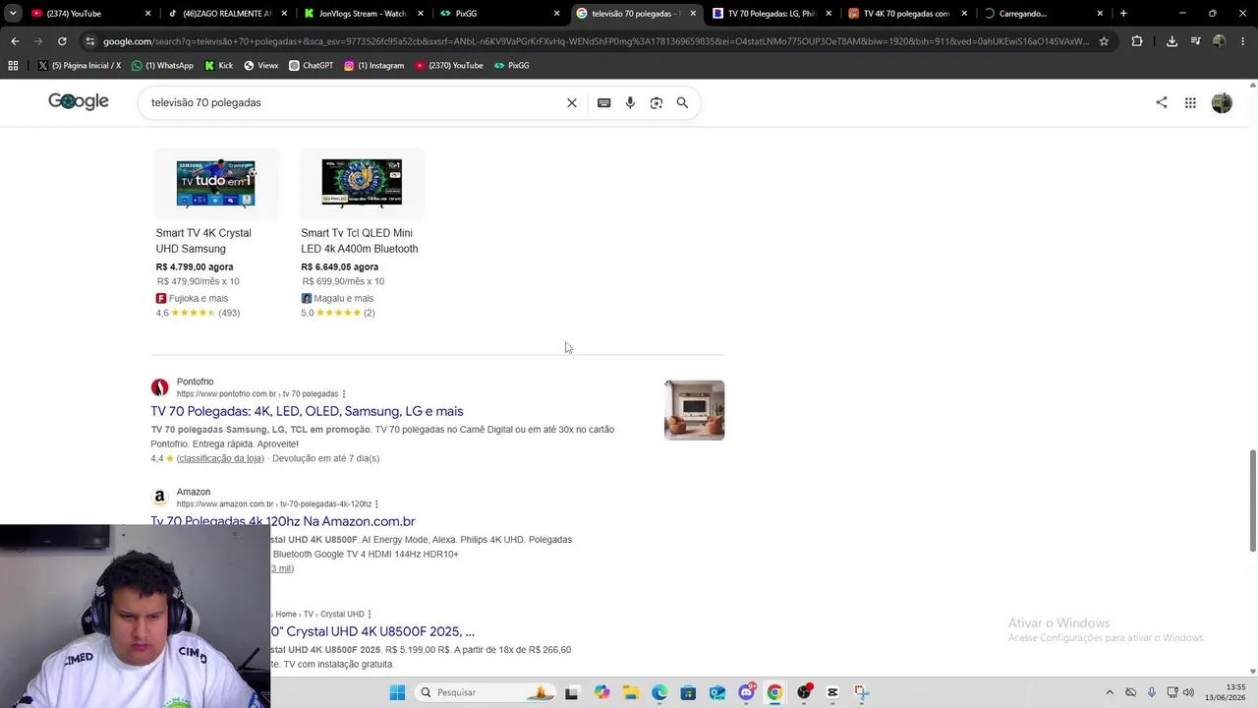The height and width of the screenshot is (708, 1258).
Task: Switch to Chrome in the taskbar
Action: (774, 692)
